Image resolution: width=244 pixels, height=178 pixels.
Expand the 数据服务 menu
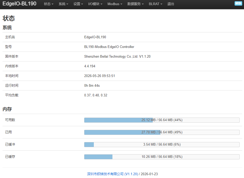point(135,4)
